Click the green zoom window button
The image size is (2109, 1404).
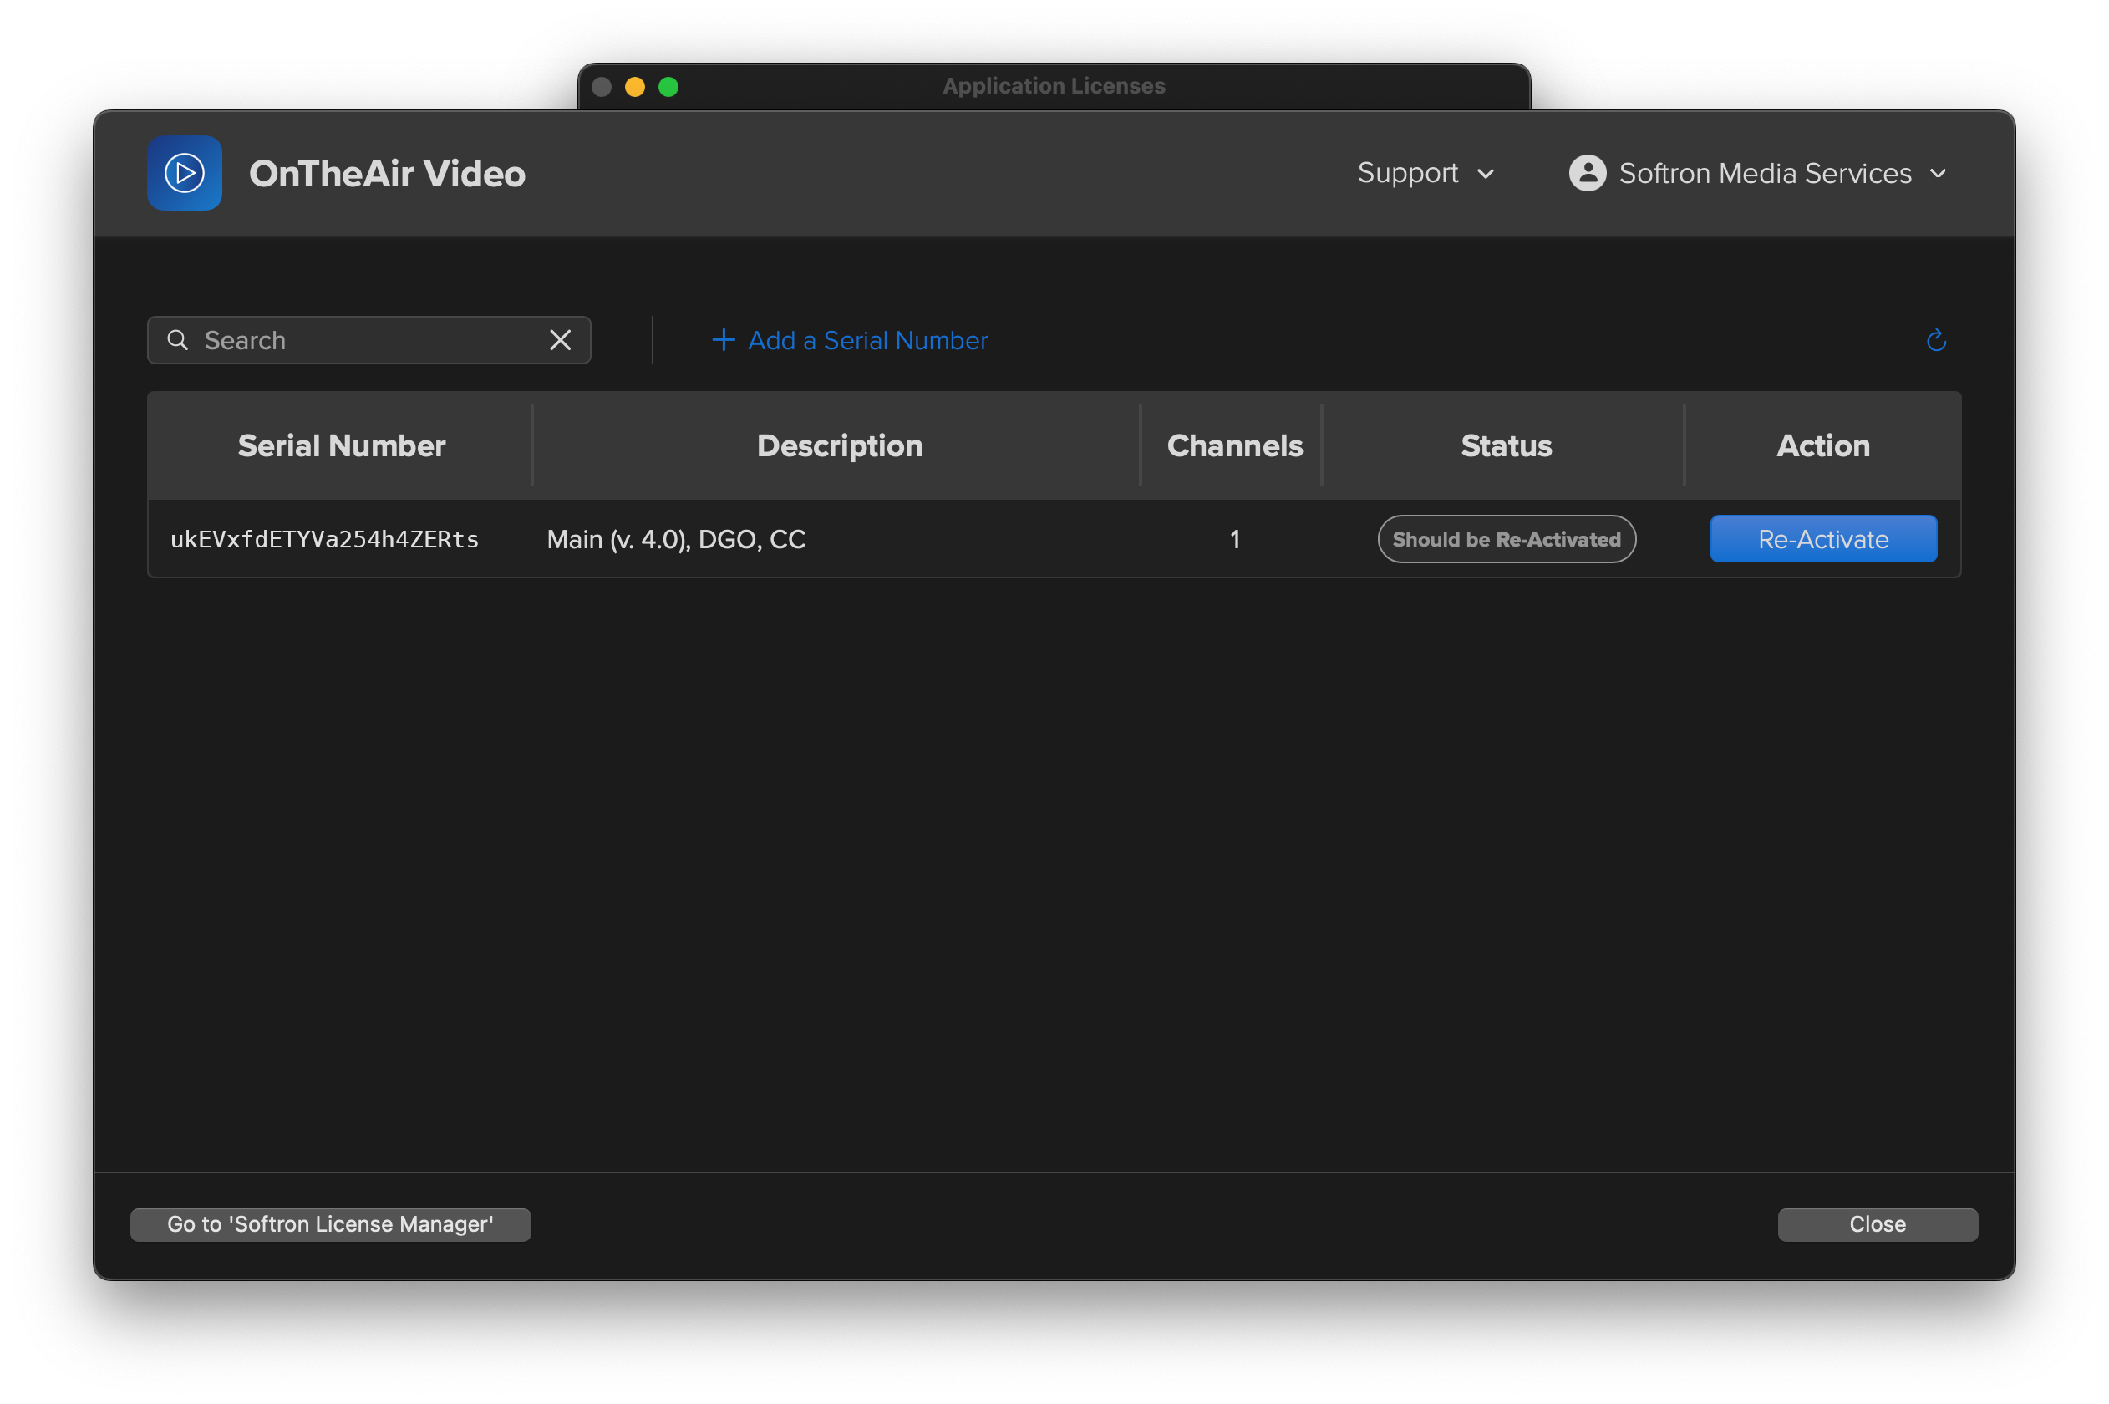click(x=668, y=87)
